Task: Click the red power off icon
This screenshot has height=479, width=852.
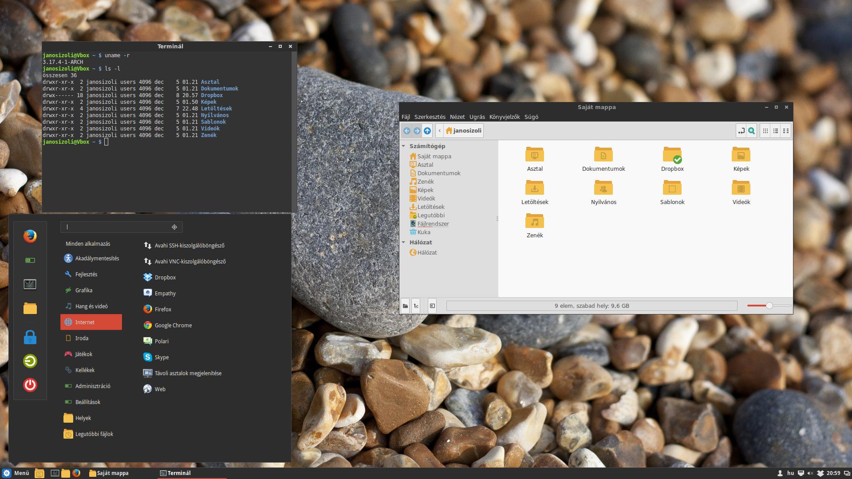Action: 30,385
